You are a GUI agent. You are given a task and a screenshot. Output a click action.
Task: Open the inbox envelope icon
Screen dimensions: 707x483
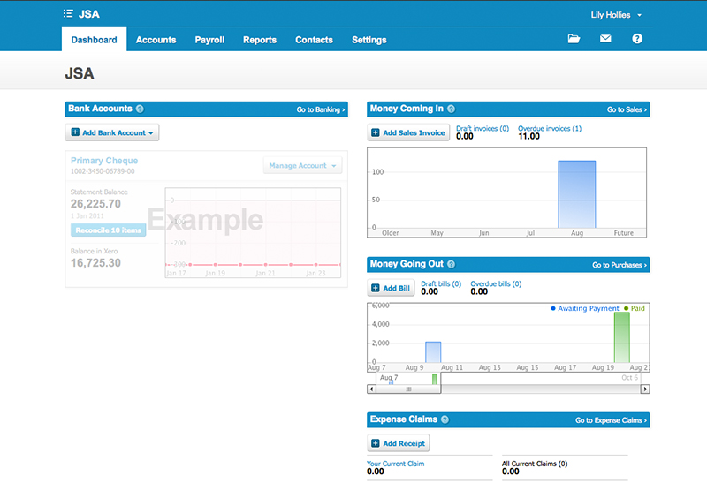(605, 39)
